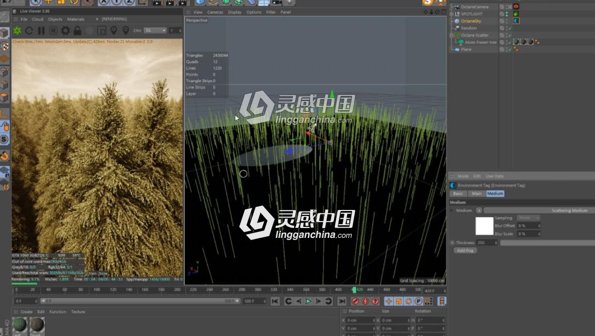Toggle the Plane object's enable checkmark
This screenshot has height=336, width=595.
tap(510, 49)
